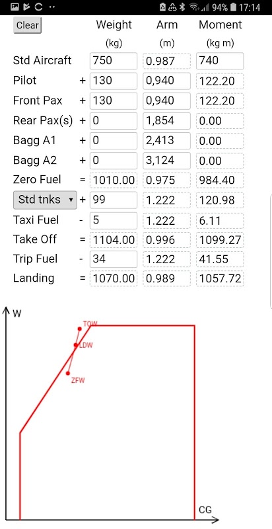
Task: Open the Std tnks fuel tank dropdown
Action: (45, 200)
